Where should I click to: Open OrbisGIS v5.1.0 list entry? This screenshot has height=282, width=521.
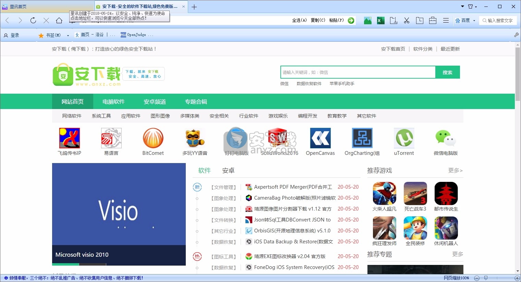point(292,231)
